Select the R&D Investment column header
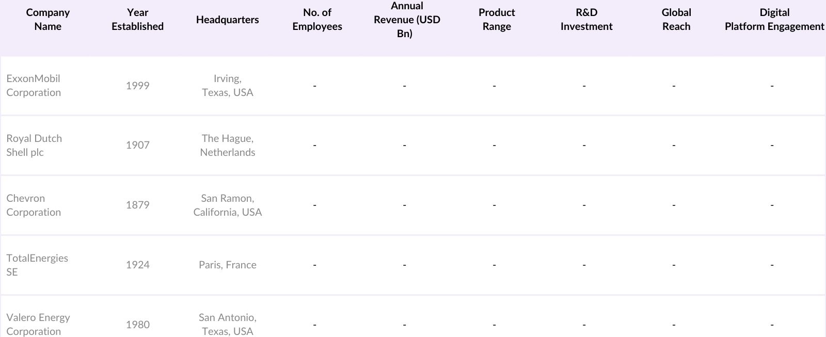826x337 pixels. coord(586,20)
